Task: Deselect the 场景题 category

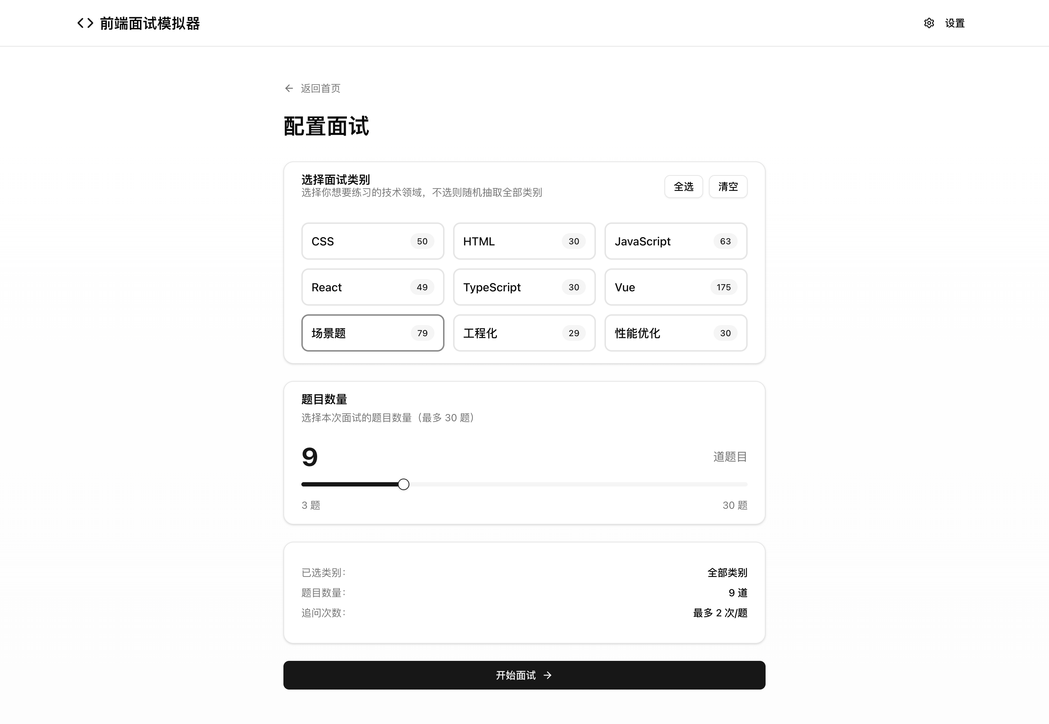Action: 372,333
